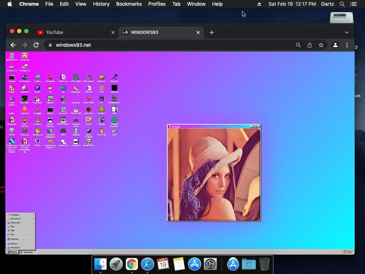Open the Trollbox chat icon
The height and width of the screenshot is (274, 365).
tap(37, 78)
